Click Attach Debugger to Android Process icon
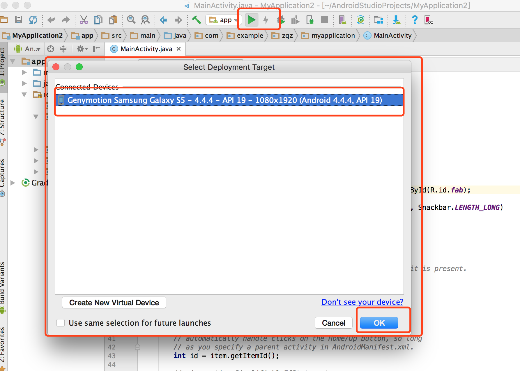Image resolution: width=520 pixels, height=371 pixels. click(310, 20)
